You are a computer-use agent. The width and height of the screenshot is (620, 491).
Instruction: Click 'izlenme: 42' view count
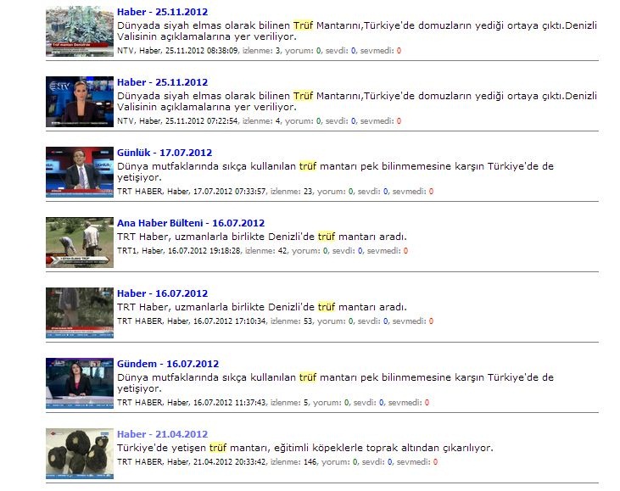pyautogui.click(x=266, y=251)
